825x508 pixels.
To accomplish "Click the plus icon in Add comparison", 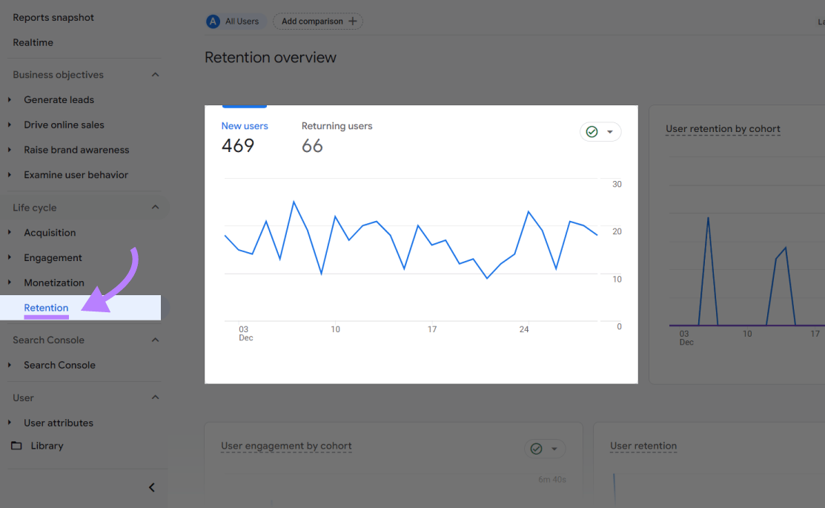I will click(353, 22).
